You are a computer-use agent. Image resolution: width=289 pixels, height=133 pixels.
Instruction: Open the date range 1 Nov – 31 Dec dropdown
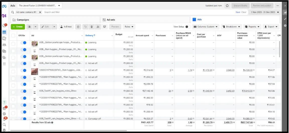(x=265, y=12)
